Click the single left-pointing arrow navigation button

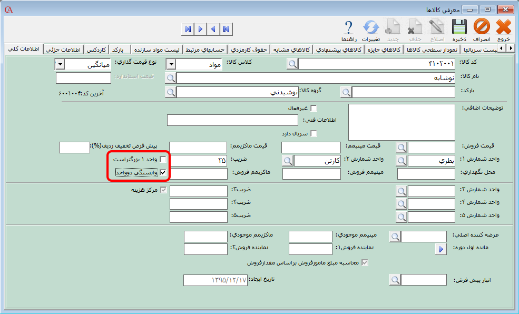click(x=213, y=29)
